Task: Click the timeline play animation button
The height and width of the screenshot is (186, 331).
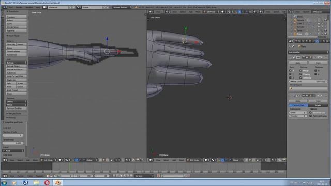Action: [124, 176]
